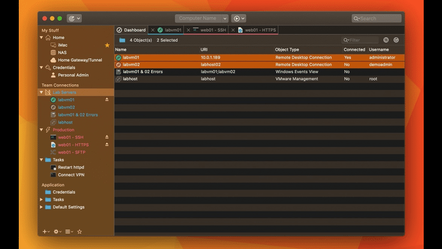Viewport: 442px width, 249px height.
Task: Select the Restart httpd task
Action: pyautogui.click(x=71, y=167)
